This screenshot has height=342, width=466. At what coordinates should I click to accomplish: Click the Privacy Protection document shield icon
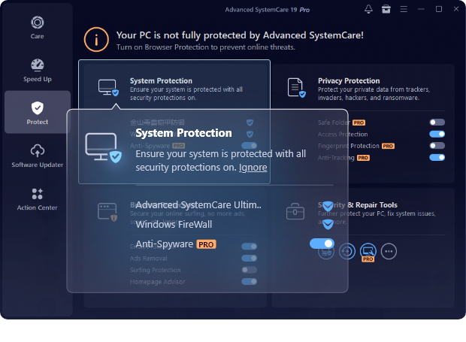(x=296, y=87)
